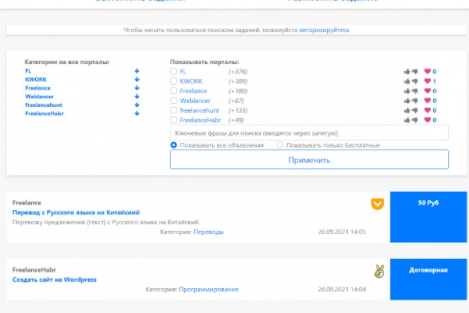Click the heart next to KWORK
Viewport: 469px width, 313px height.
point(427,81)
